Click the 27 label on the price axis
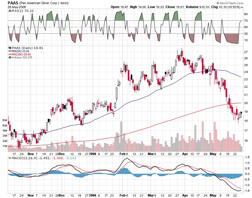 pyautogui.click(x=246, y=52)
